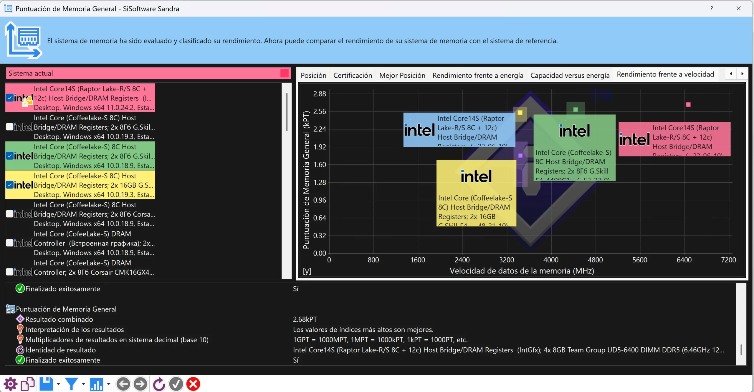Viewport: 754px width, 392px height.
Task: Open the save button dropdown arrow
Action: point(58,384)
